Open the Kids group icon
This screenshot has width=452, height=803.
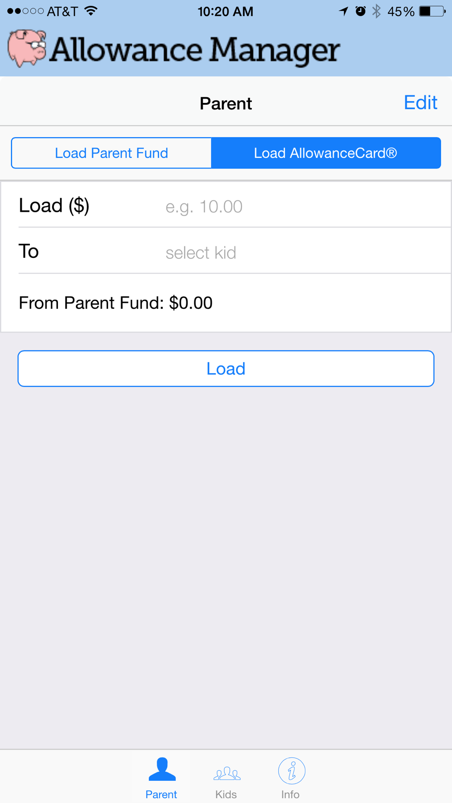click(x=226, y=773)
